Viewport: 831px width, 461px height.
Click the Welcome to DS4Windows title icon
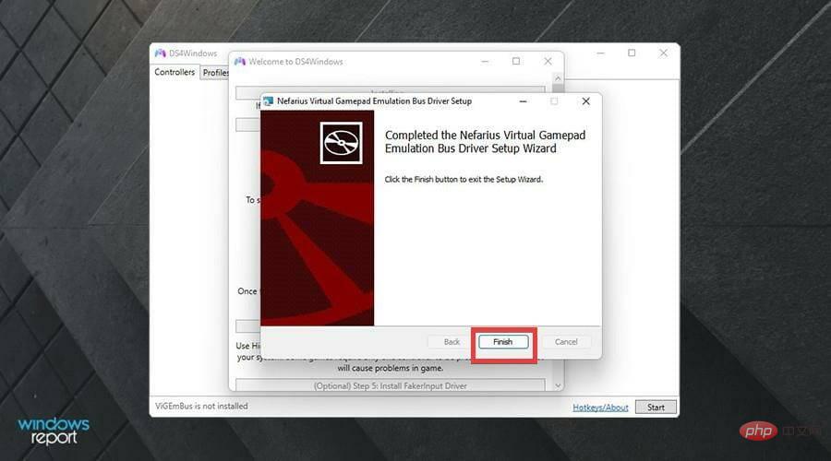tap(239, 62)
